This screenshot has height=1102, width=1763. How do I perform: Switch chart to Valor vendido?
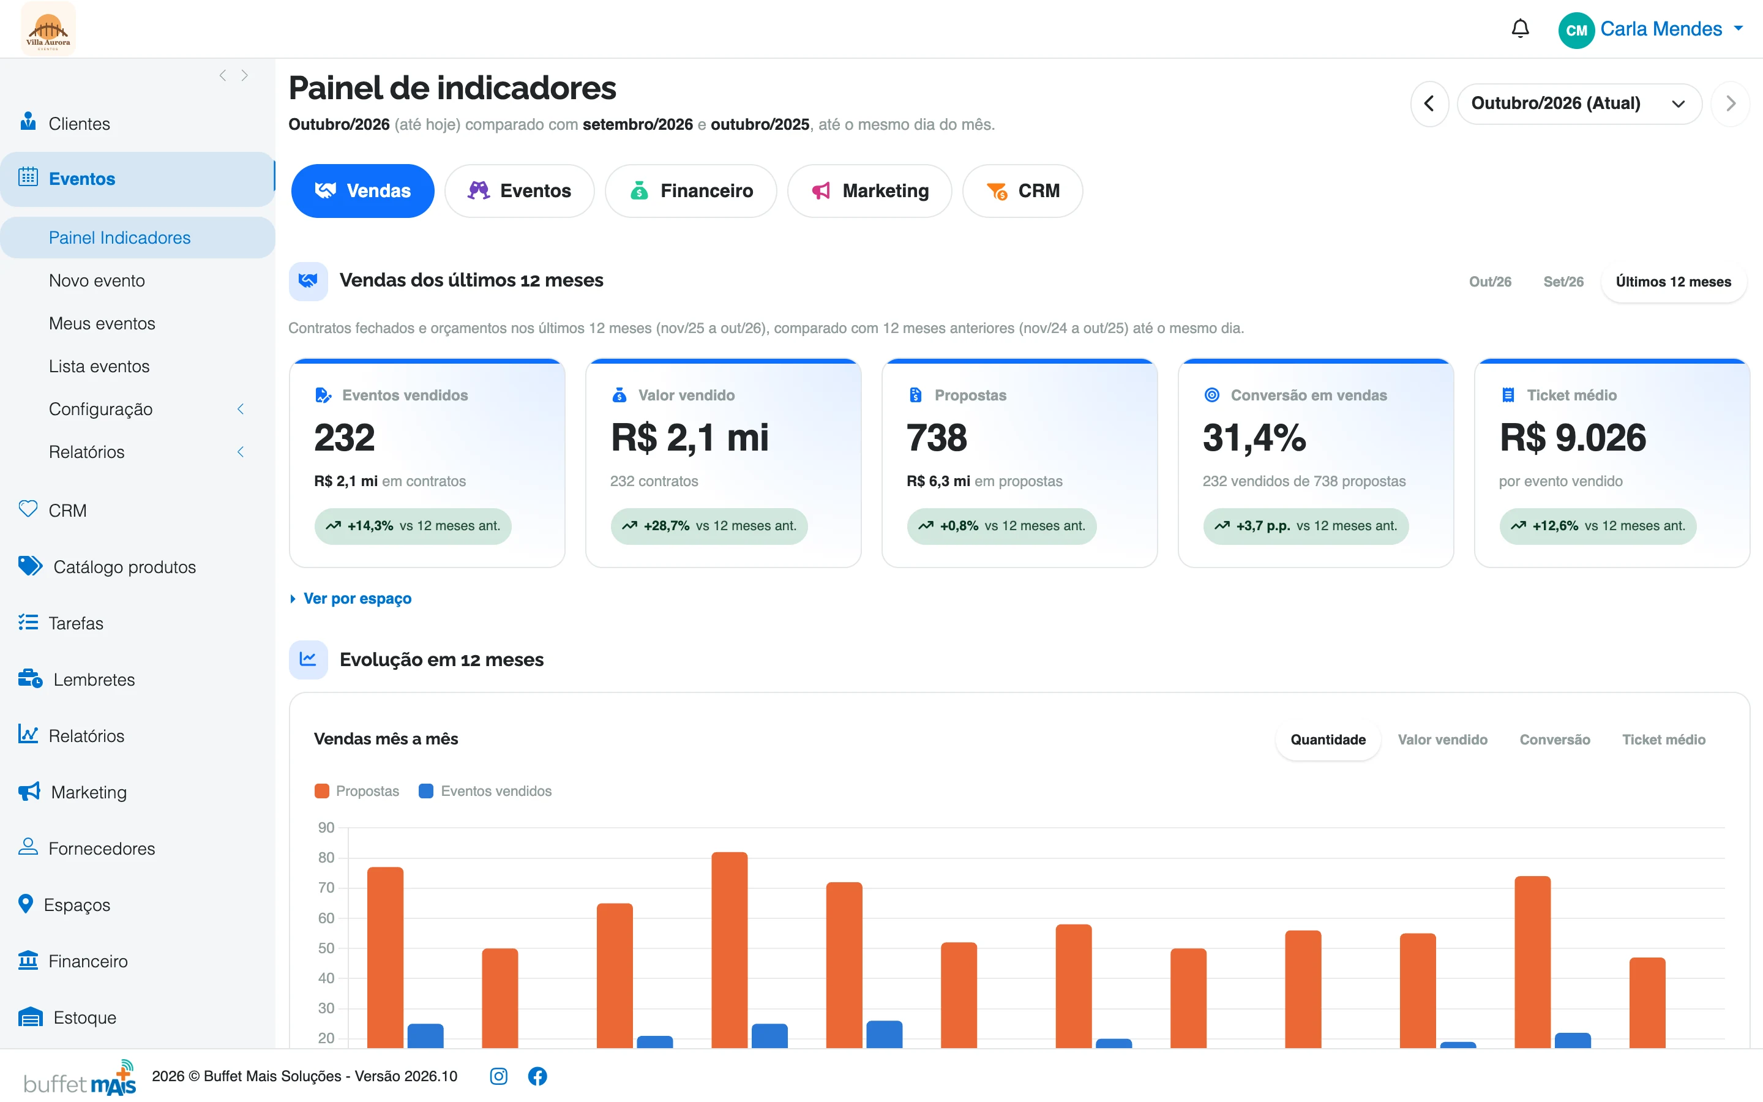[1442, 740]
